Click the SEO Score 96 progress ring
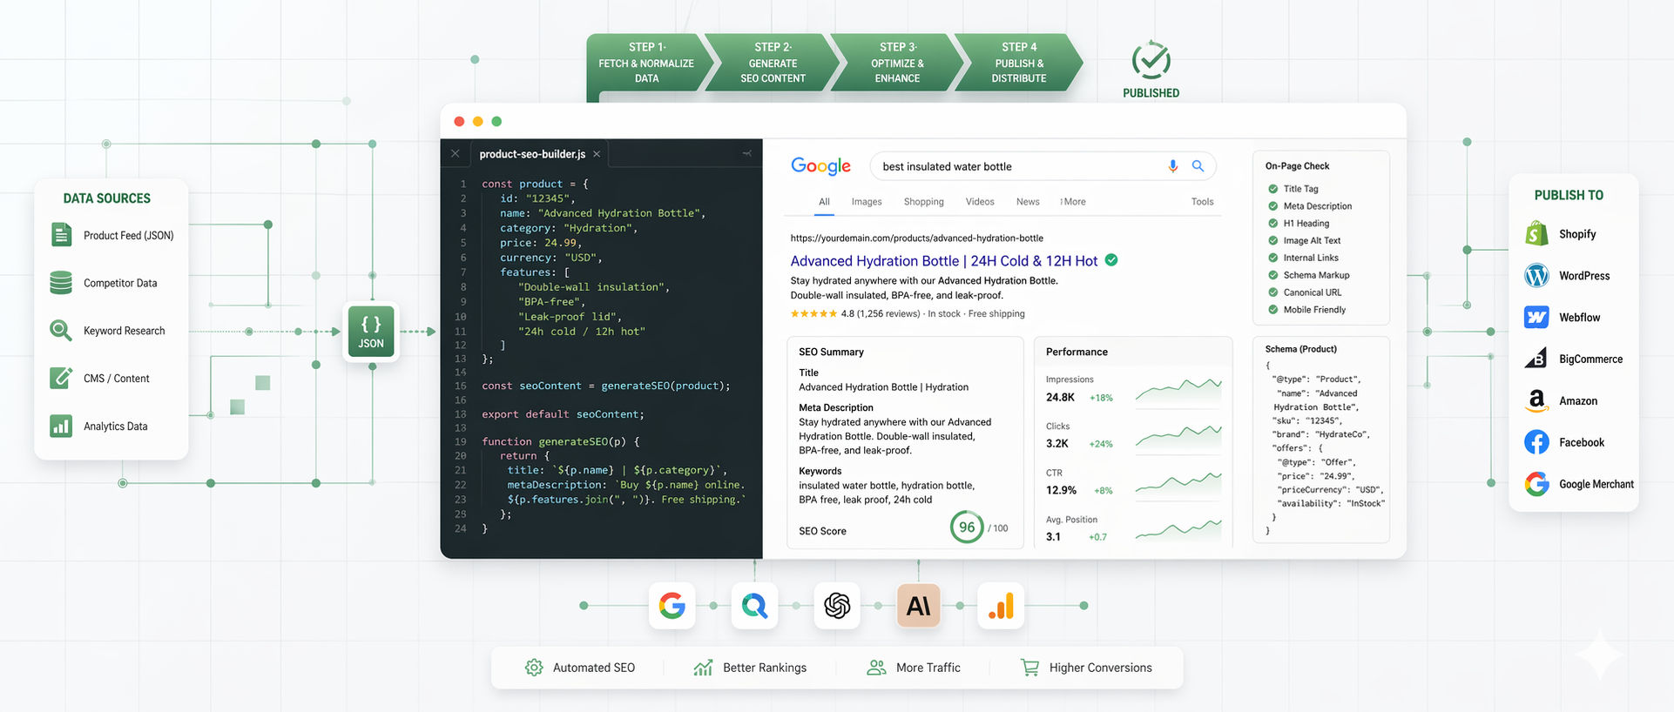 click(x=967, y=527)
